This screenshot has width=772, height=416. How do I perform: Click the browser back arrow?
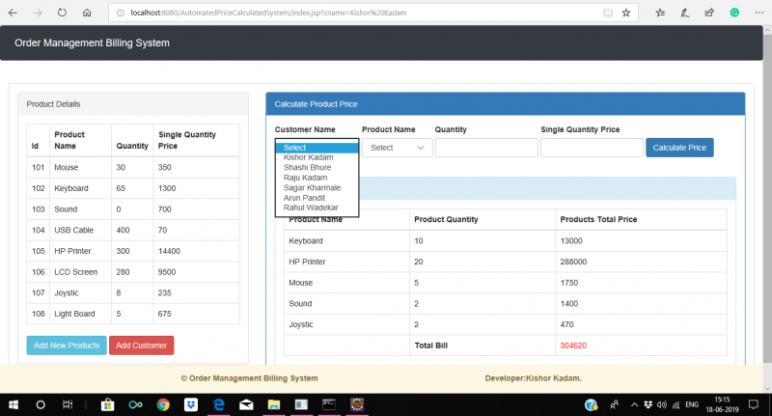[x=14, y=13]
